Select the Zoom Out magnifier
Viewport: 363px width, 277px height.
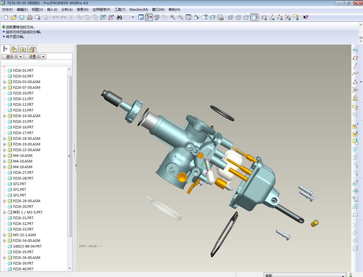click(x=181, y=17)
